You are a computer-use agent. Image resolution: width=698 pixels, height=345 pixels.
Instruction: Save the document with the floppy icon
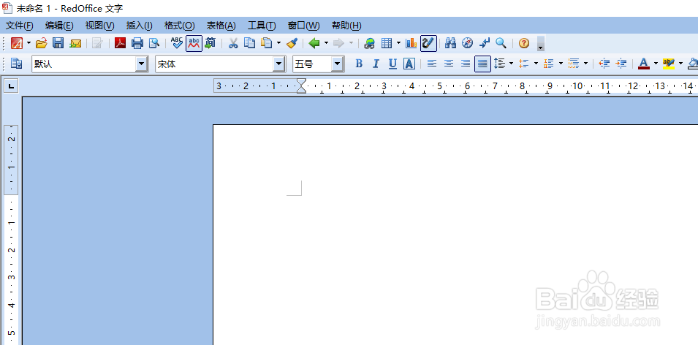pyautogui.click(x=58, y=43)
